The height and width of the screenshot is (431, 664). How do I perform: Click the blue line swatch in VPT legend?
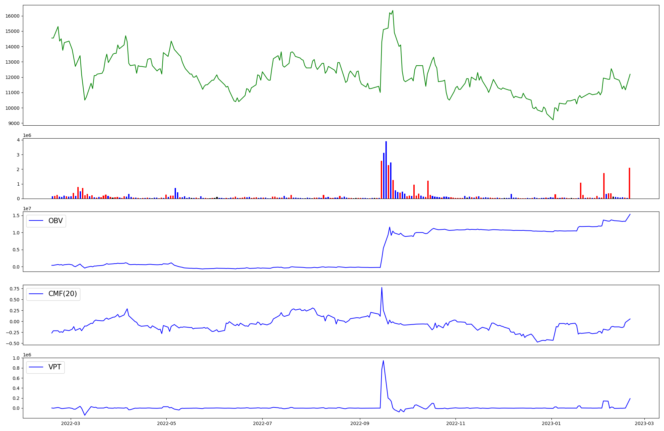(36, 367)
